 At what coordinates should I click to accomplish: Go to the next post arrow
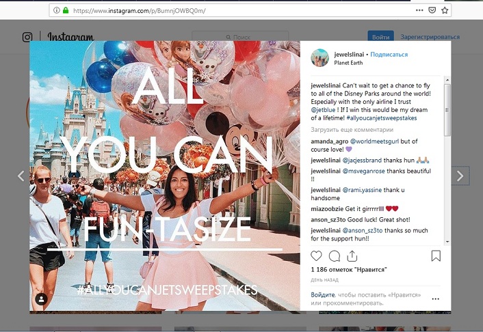(x=460, y=176)
